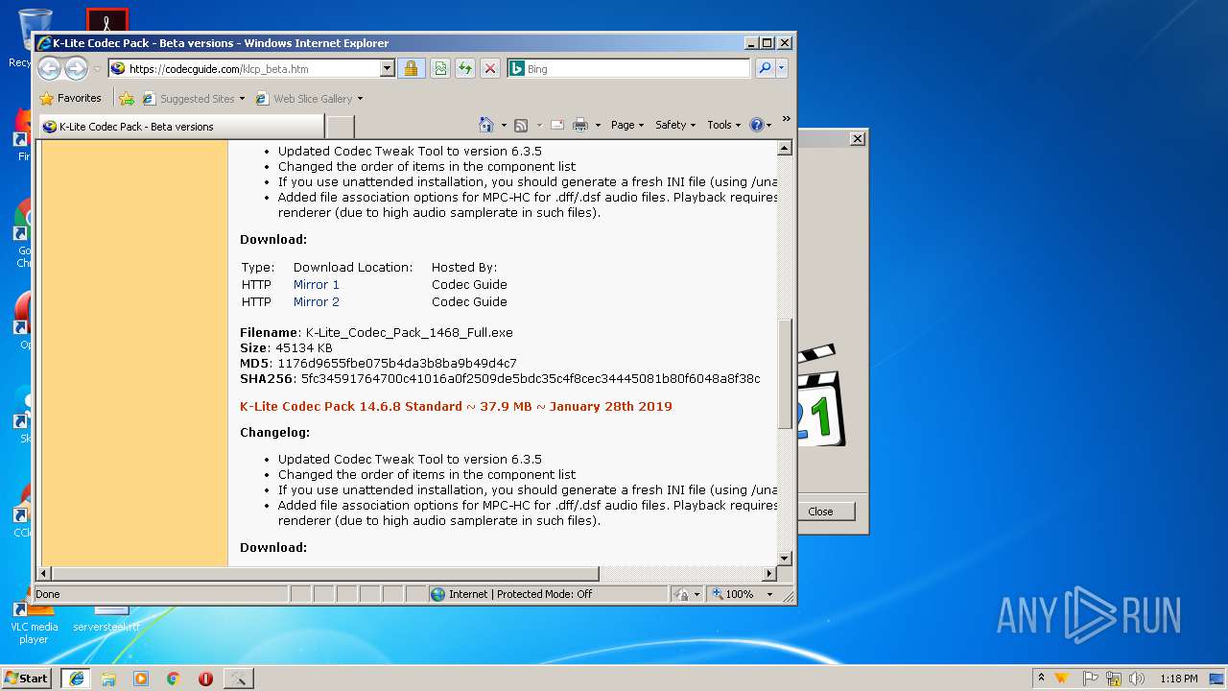Click the Forward navigation arrow
Viewport: 1228px width, 691px height.
point(77,68)
